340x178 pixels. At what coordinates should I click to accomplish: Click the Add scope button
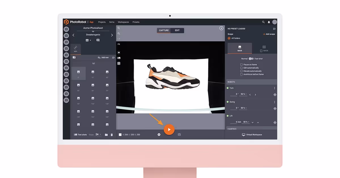(269, 34)
